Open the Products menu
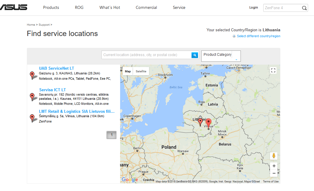Image resolution: width=314 pixels, height=191 pixels. (51, 8)
